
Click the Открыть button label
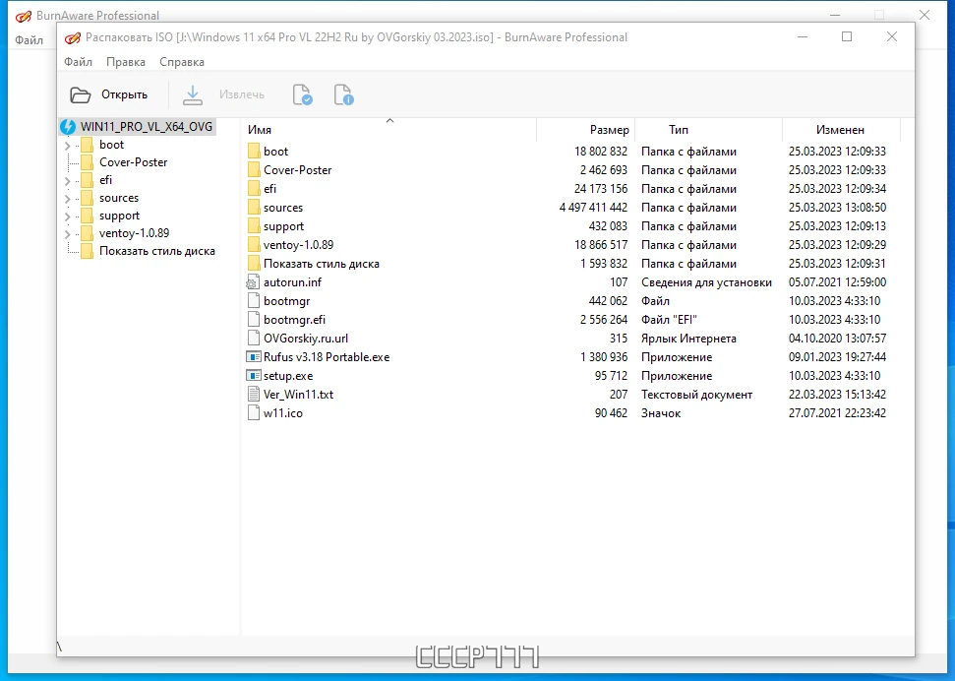(124, 94)
